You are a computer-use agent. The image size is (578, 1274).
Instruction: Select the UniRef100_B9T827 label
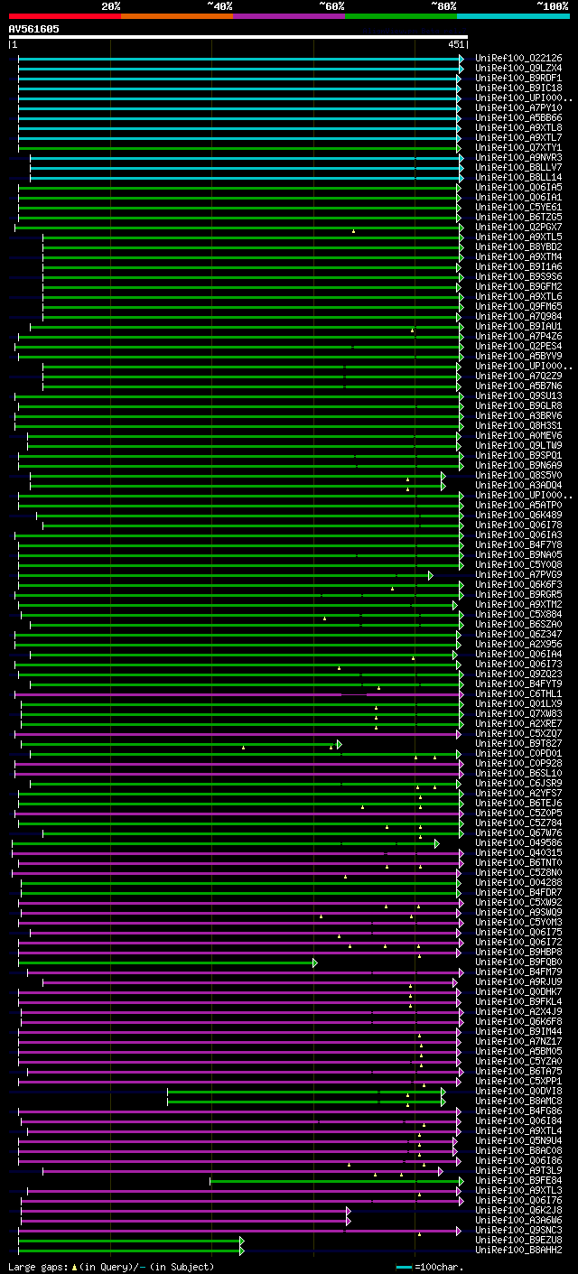pyautogui.click(x=518, y=743)
